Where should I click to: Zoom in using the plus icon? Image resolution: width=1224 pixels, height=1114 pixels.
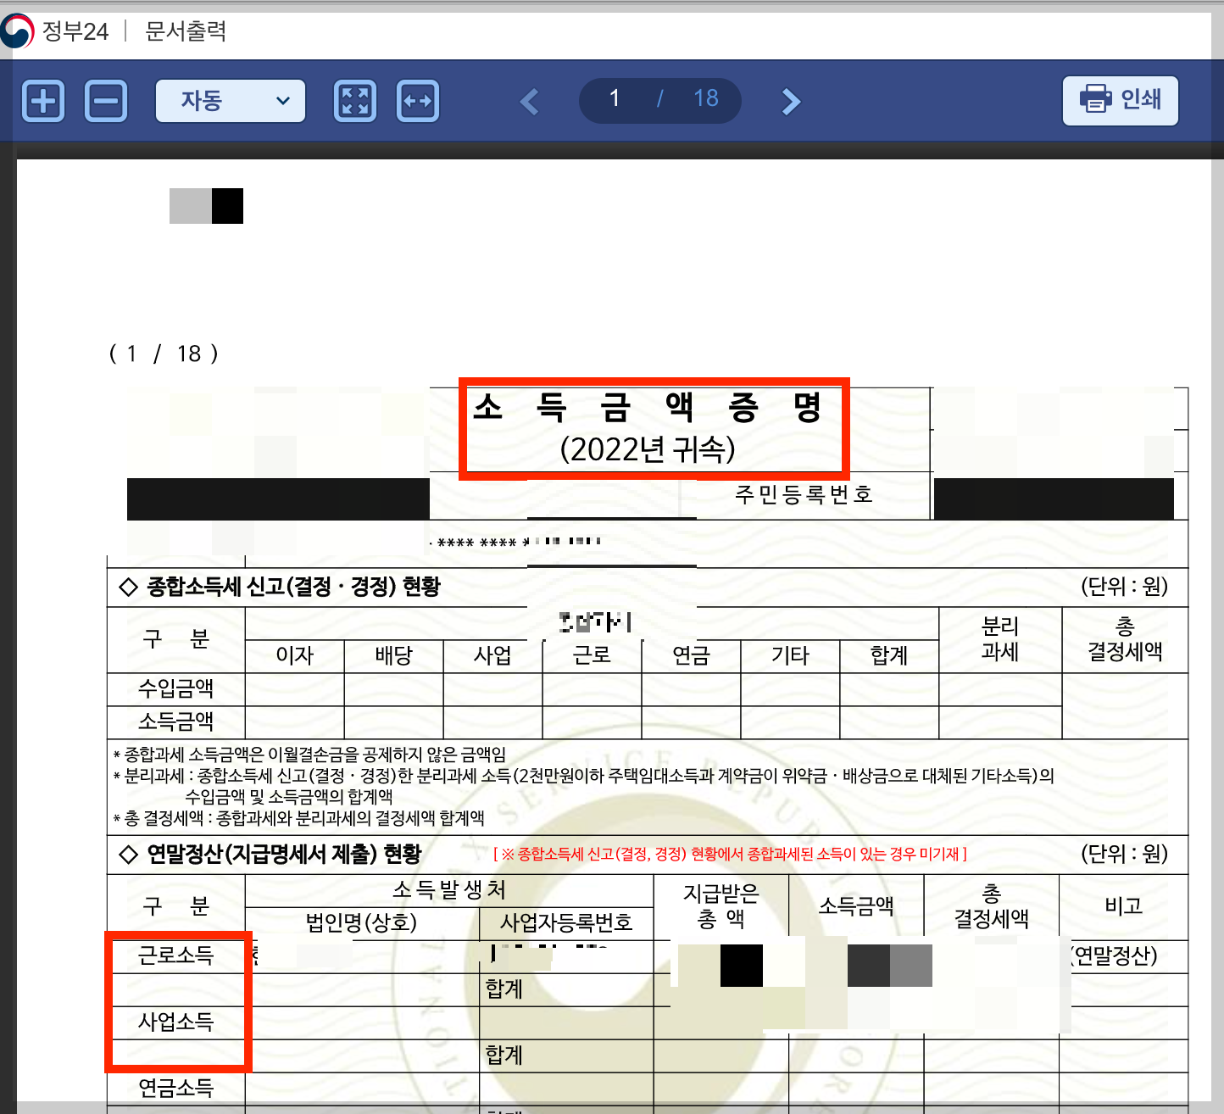point(42,100)
